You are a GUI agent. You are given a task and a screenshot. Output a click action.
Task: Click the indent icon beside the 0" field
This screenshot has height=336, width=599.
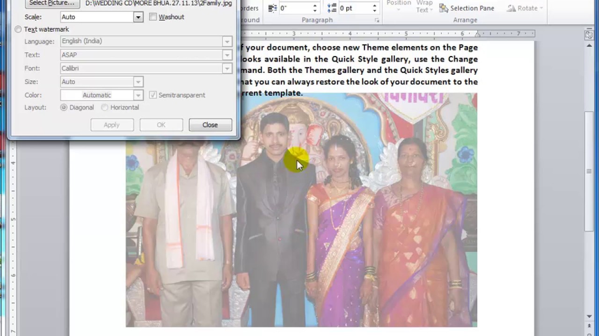coord(273,8)
